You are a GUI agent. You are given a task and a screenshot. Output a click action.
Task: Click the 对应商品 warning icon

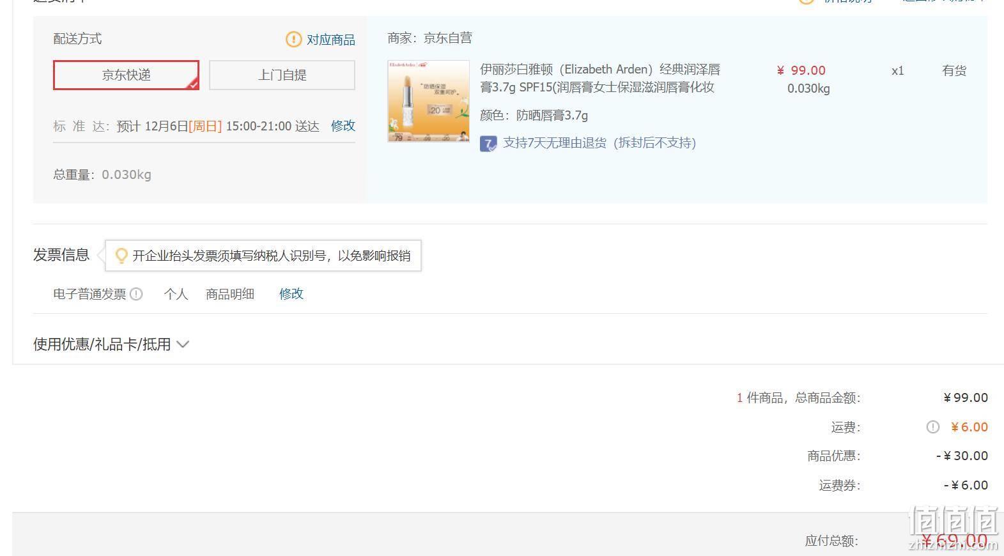click(x=293, y=40)
